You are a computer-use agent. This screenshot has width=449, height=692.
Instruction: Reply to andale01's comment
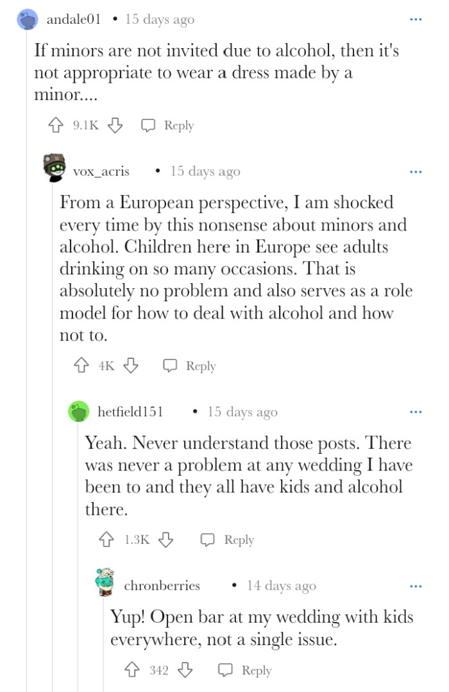point(168,125)
